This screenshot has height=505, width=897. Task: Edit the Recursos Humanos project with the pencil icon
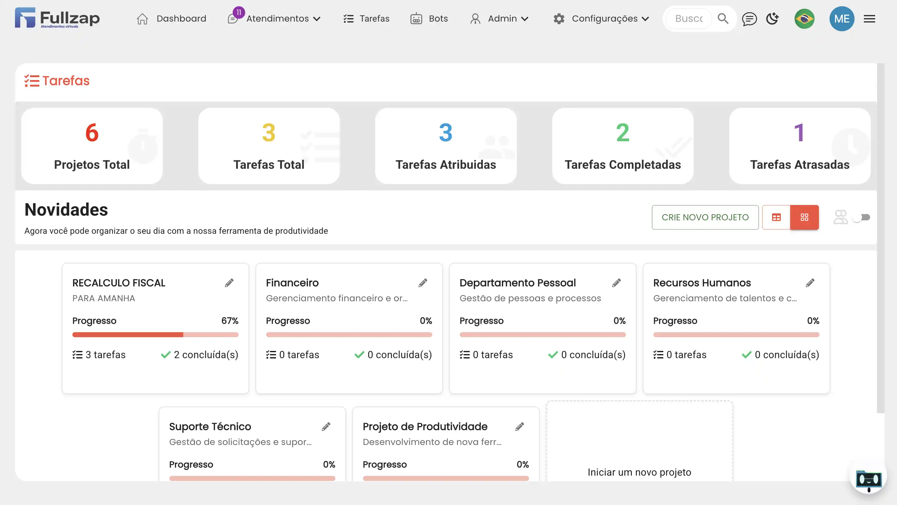tap(810, 282)
